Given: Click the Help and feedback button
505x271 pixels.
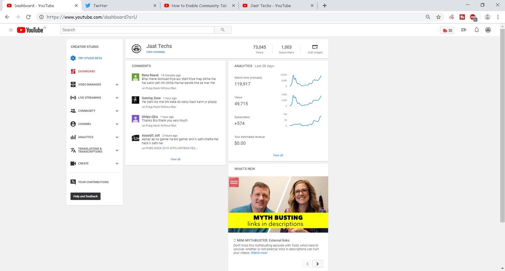Looking at the screenshot, I should (85, 196).
